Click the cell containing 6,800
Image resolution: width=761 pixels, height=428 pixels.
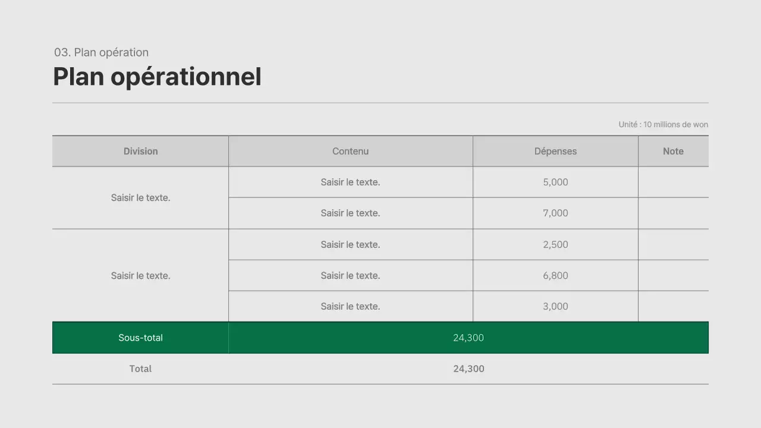pos(555,275)
